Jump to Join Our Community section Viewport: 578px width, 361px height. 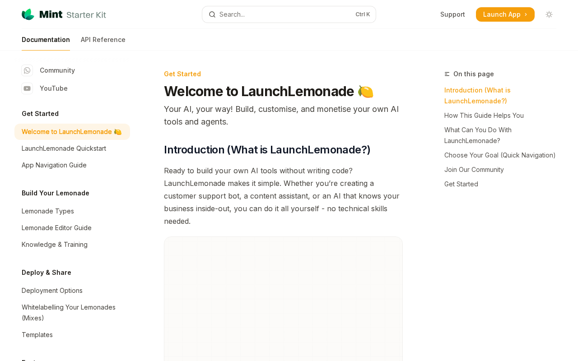point(474,170)
